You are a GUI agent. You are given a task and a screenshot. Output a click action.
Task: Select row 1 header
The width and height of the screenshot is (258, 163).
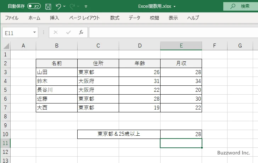[x=5, y=55]
